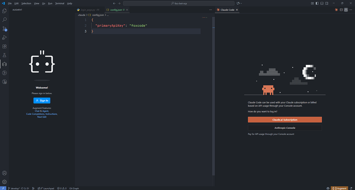Open dropdown arrow next to Copilot chat icon
This screenshot has width=355, height=190.
point(241,3)
